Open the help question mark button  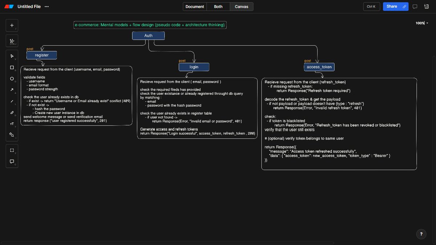(x=421, y=234)
